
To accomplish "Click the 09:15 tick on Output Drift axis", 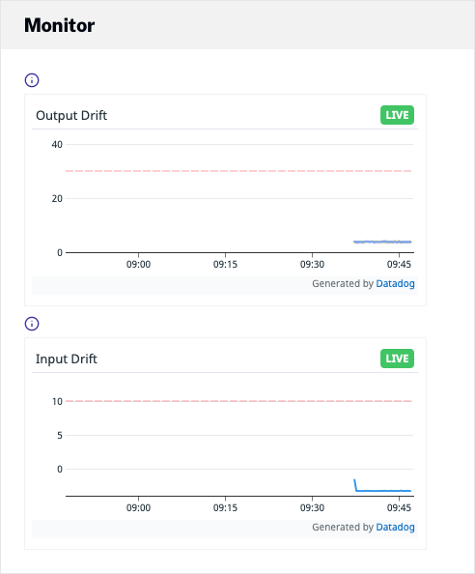I will 225,265.
